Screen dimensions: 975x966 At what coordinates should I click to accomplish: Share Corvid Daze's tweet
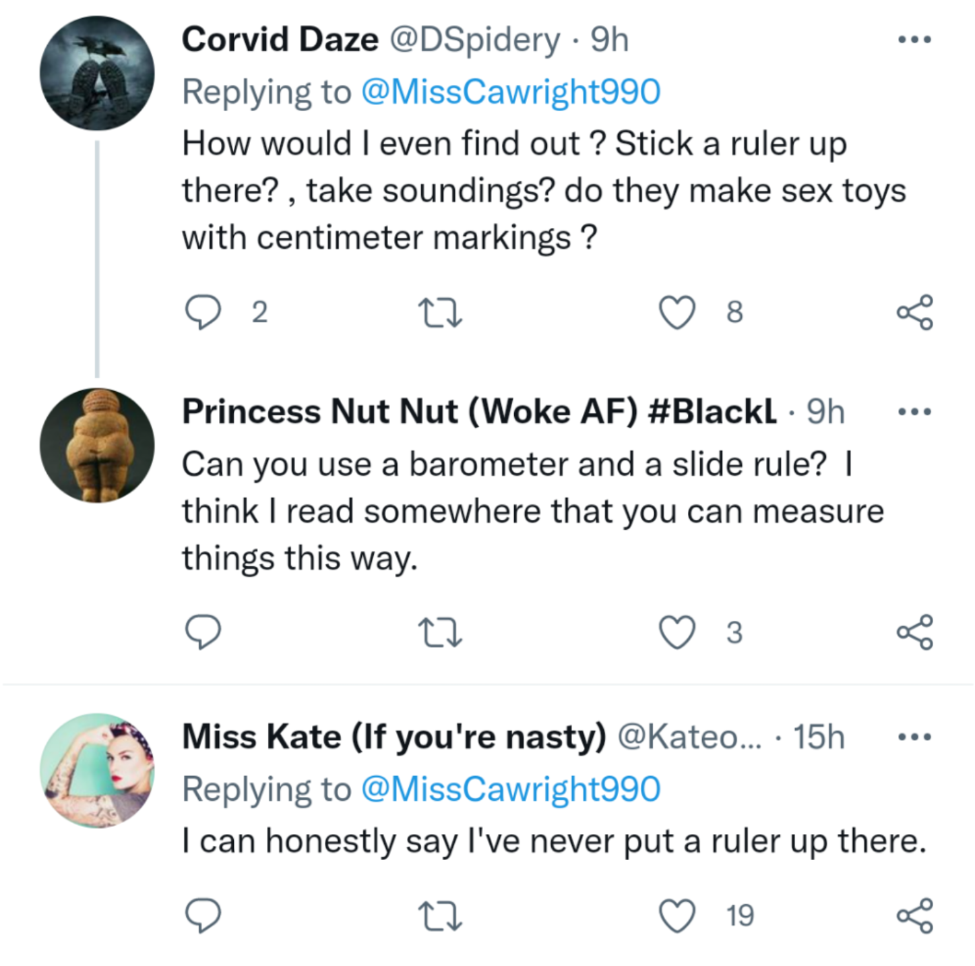914,313
